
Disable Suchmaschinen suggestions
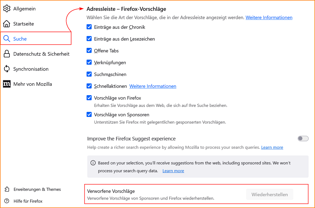click(x=89, y=74)
